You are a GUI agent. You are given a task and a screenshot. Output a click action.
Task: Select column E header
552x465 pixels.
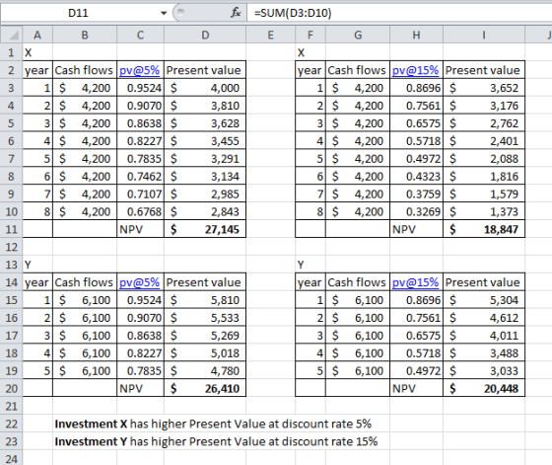[270, 35]
